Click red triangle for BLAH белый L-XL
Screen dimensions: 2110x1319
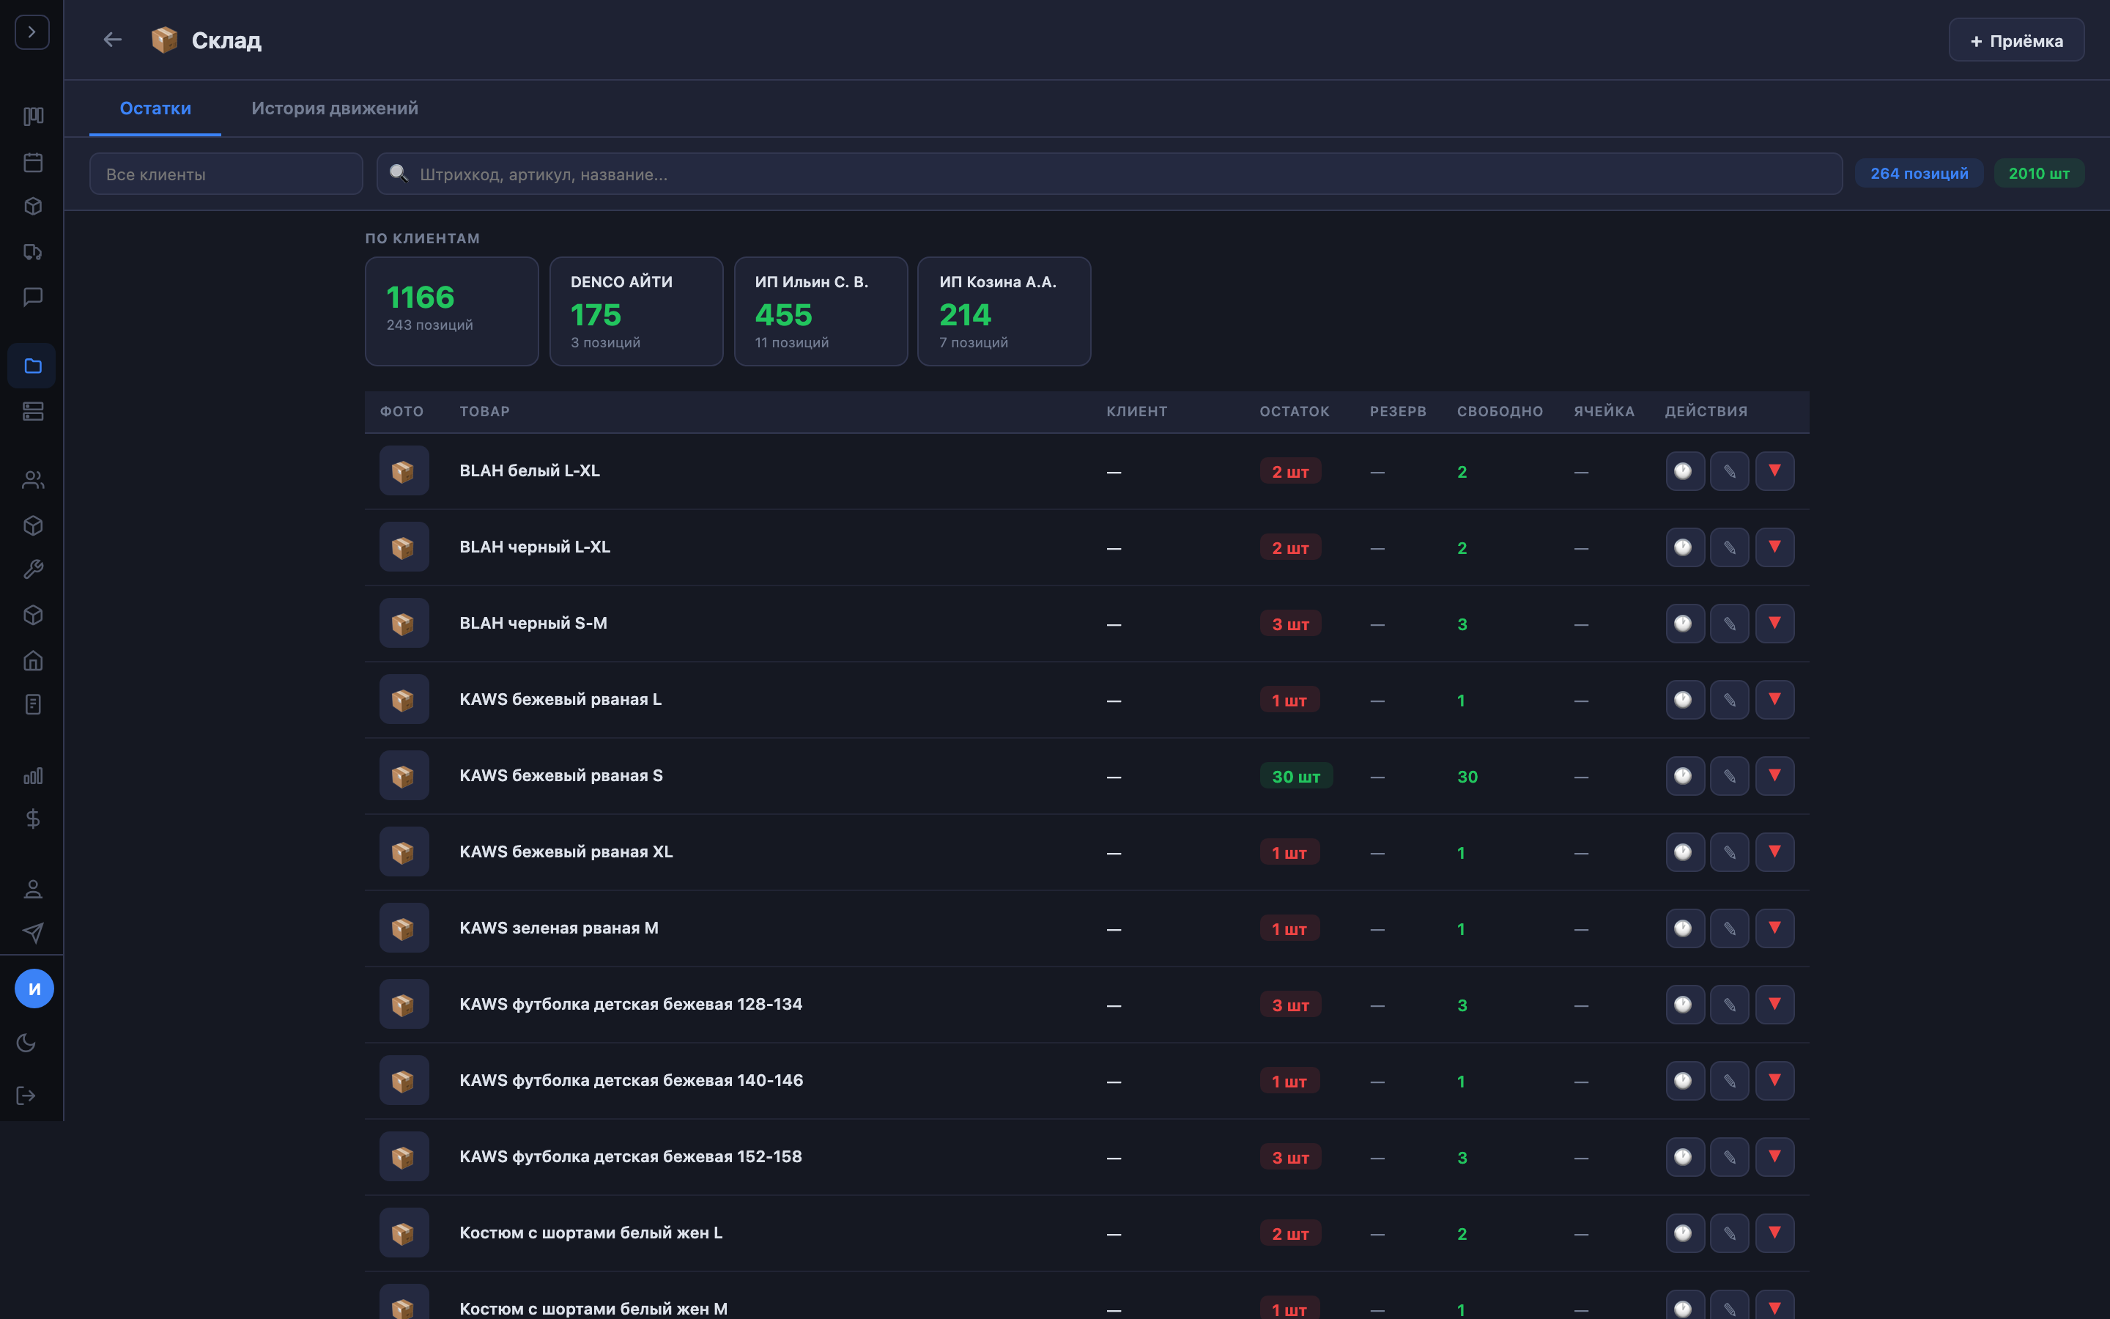[1774, 471]
